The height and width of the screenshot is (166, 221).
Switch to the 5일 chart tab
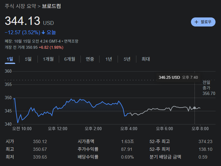click(x=28, y=59)
